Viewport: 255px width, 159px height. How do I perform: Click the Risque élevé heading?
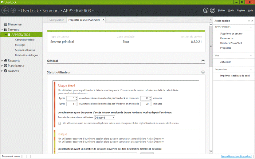66,86
